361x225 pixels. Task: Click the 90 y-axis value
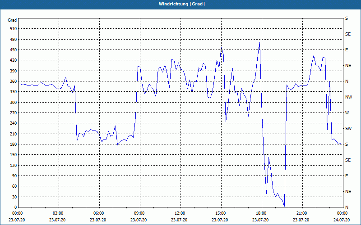pos(14,176)
